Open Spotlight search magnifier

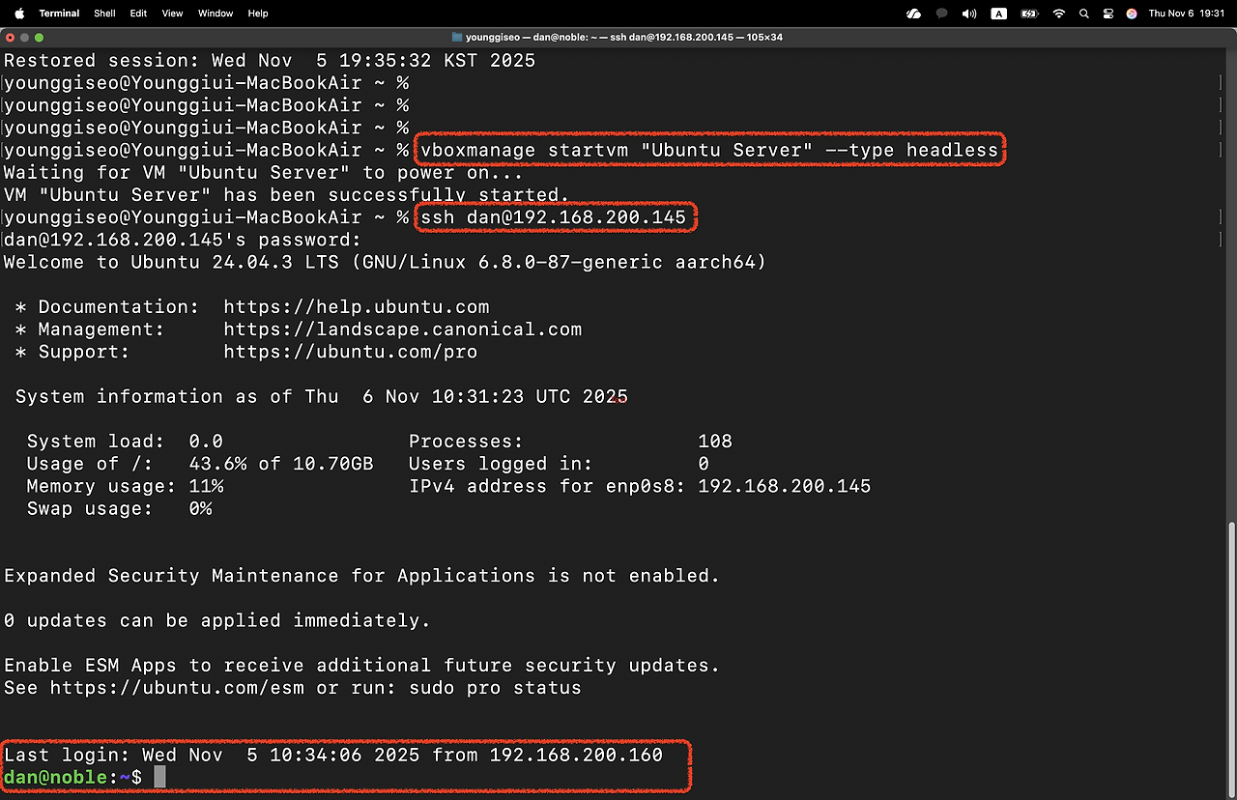[1086, 14]
